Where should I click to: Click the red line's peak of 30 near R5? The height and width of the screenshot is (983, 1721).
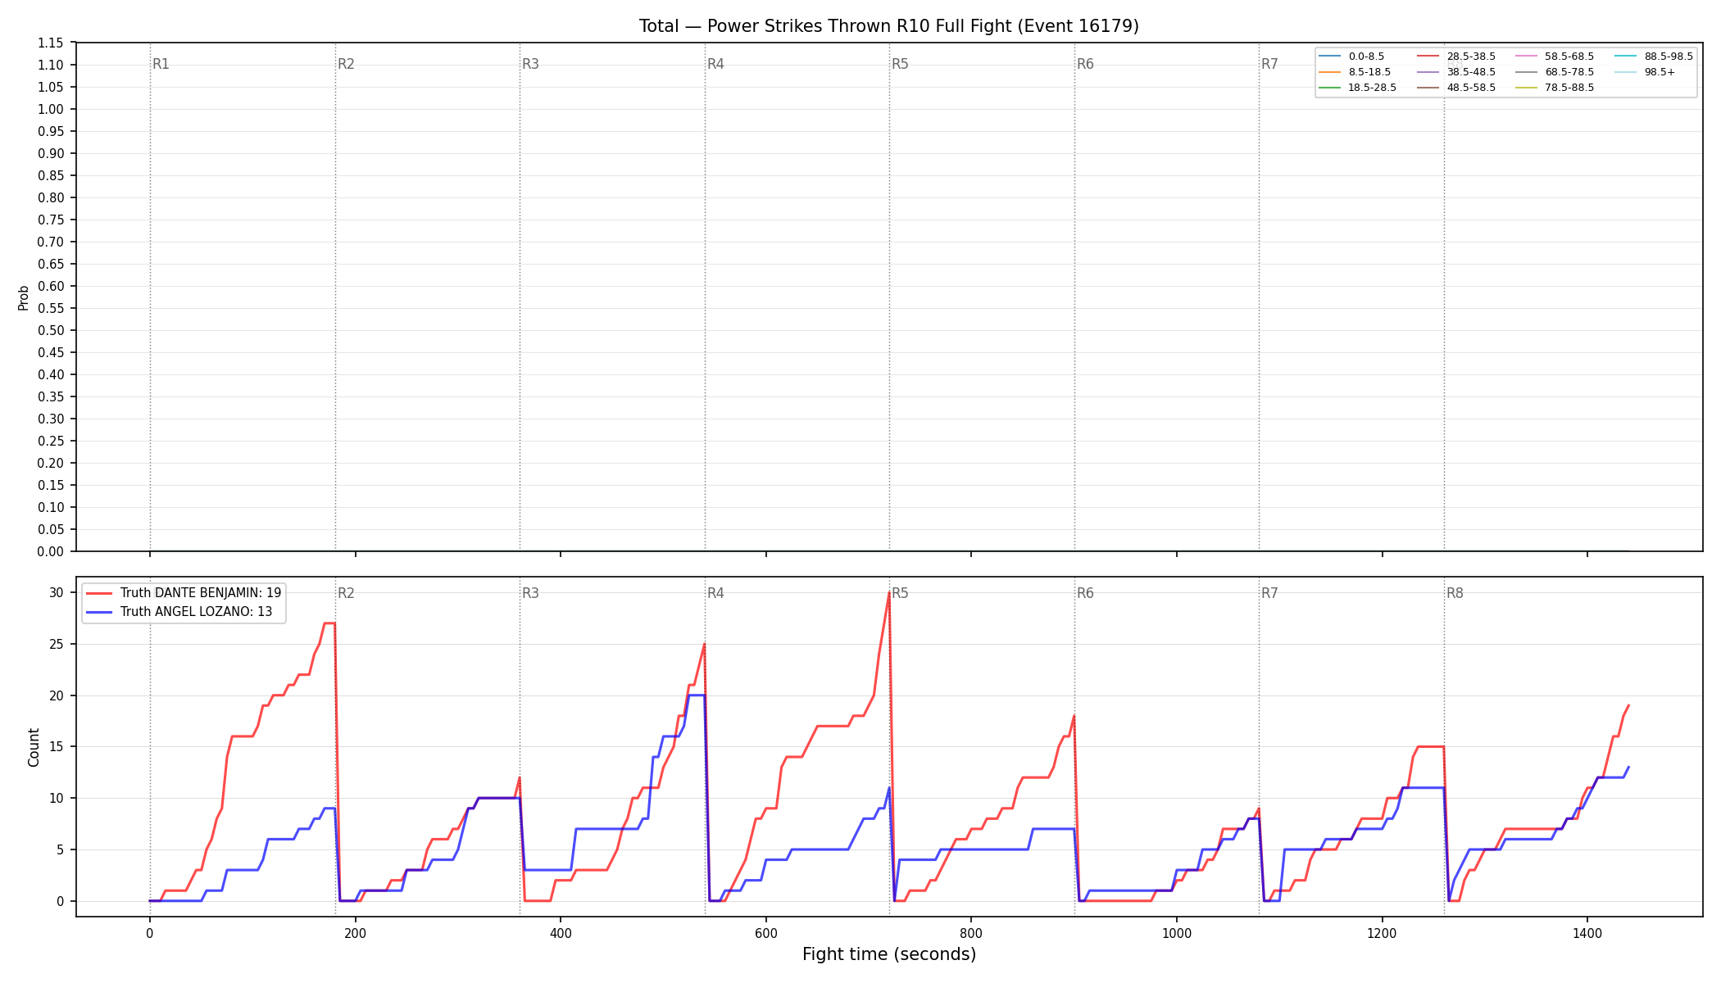click(889, 593)
